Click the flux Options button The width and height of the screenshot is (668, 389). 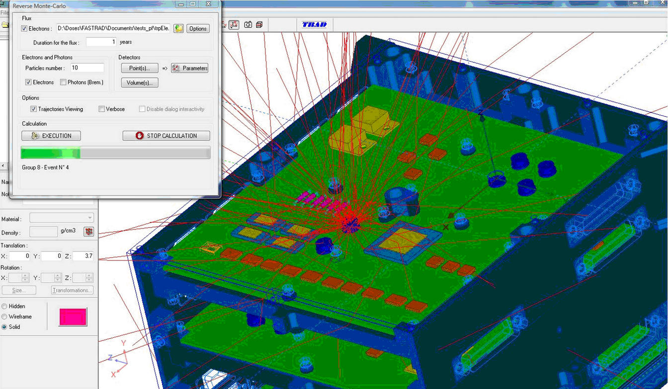tap(198, 28)
